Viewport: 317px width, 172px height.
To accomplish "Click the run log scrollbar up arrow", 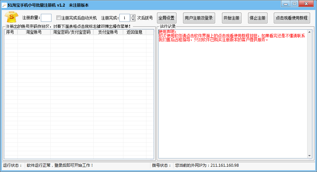I will coord(309,32).
